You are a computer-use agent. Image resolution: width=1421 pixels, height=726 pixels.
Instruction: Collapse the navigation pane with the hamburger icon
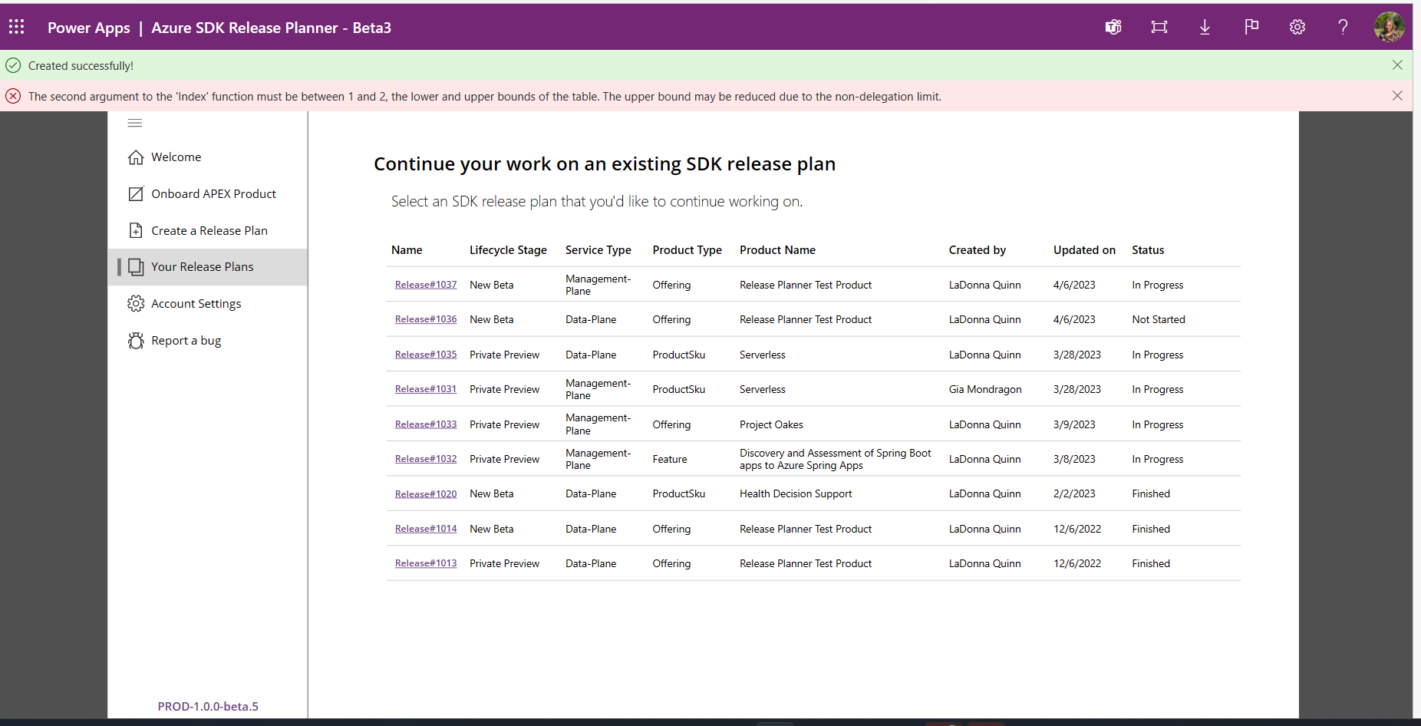(135, 123)
